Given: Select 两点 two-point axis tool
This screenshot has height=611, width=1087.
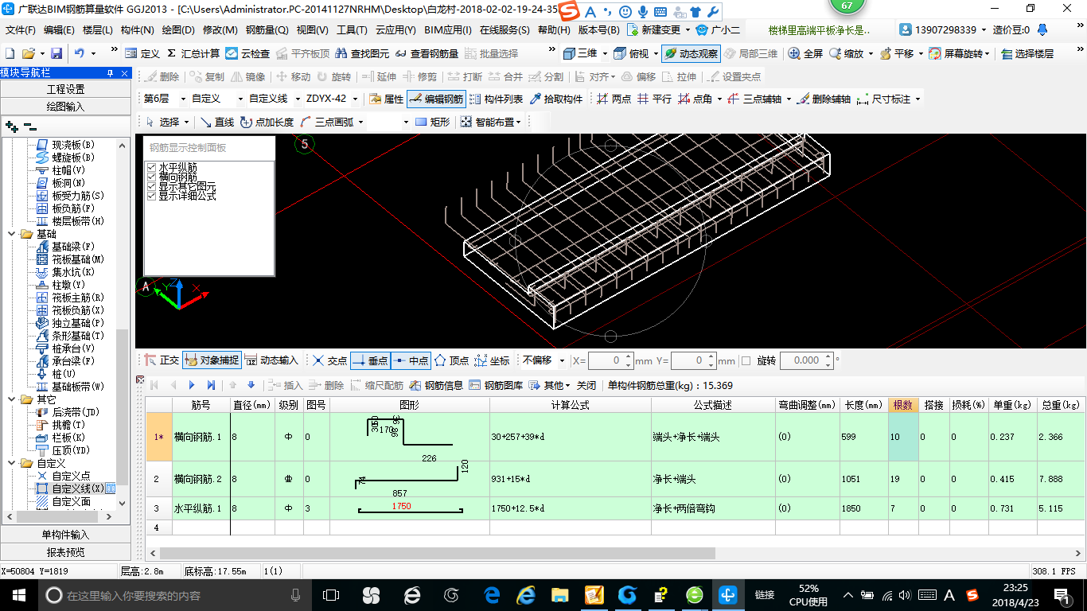Looking at the screenshot, I should tap(614, 99).
